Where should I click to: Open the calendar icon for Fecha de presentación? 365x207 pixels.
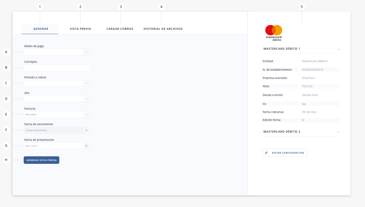86,146
